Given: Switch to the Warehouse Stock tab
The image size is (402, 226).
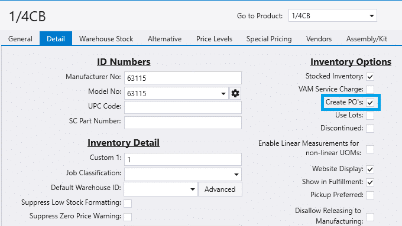Looking at the screenshot, I should tap(106, 39).
